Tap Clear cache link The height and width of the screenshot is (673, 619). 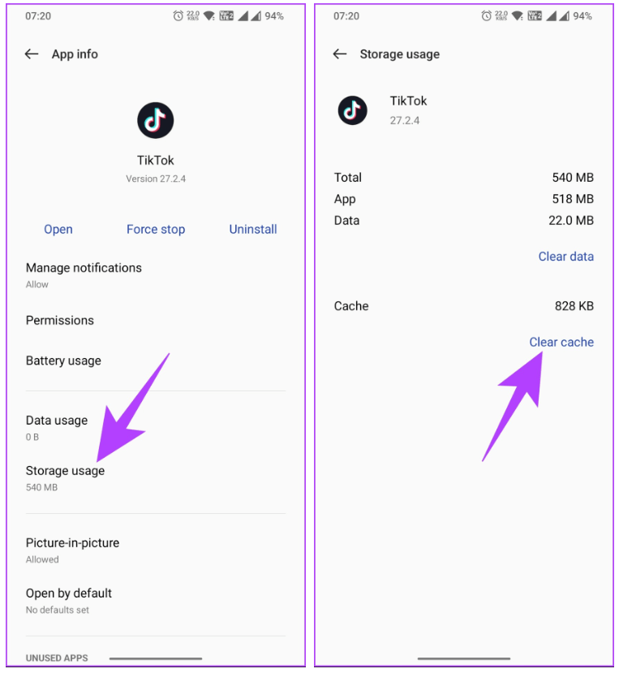[561, 343]
